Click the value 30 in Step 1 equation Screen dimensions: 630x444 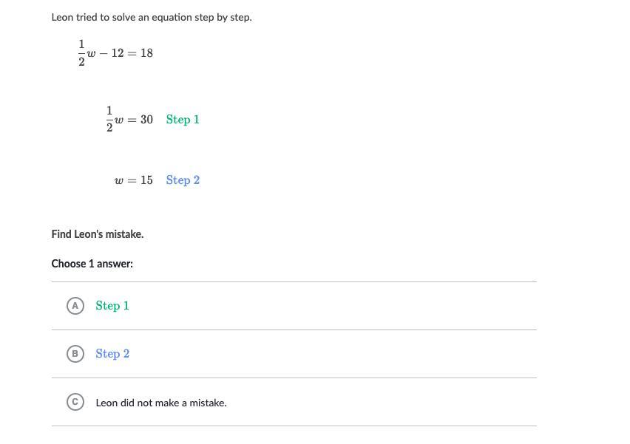click(x=146, y=120)
